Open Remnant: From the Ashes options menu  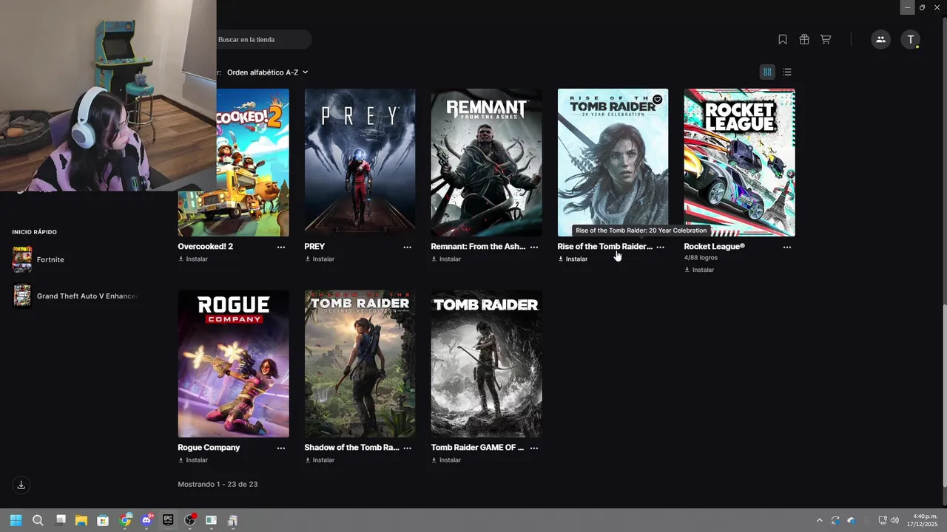pos(534,247)
